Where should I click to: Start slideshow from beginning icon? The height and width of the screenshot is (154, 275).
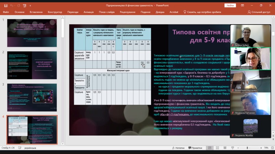24,5
